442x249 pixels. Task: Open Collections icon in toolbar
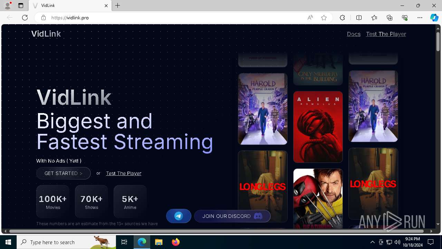(x=390, y=18)
